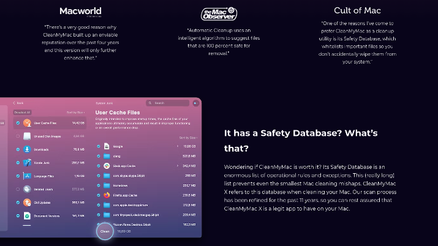Screen dimensions: 438x246
Task: Expand the Google row chevron
Action: 178,146
